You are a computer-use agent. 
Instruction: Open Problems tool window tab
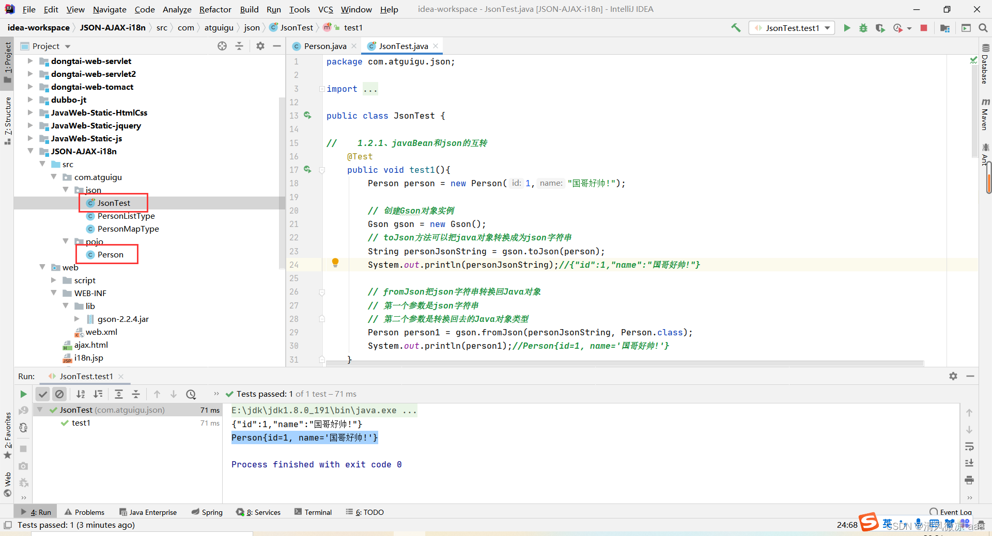(x=84, y=512)
